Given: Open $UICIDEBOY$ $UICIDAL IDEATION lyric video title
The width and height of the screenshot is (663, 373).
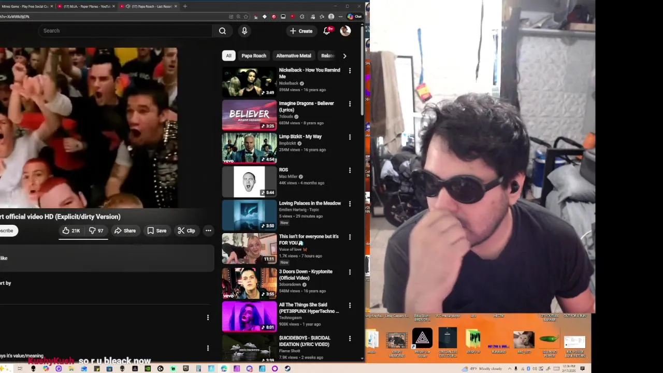Looking at the screenshot, I should coord(305,341).
